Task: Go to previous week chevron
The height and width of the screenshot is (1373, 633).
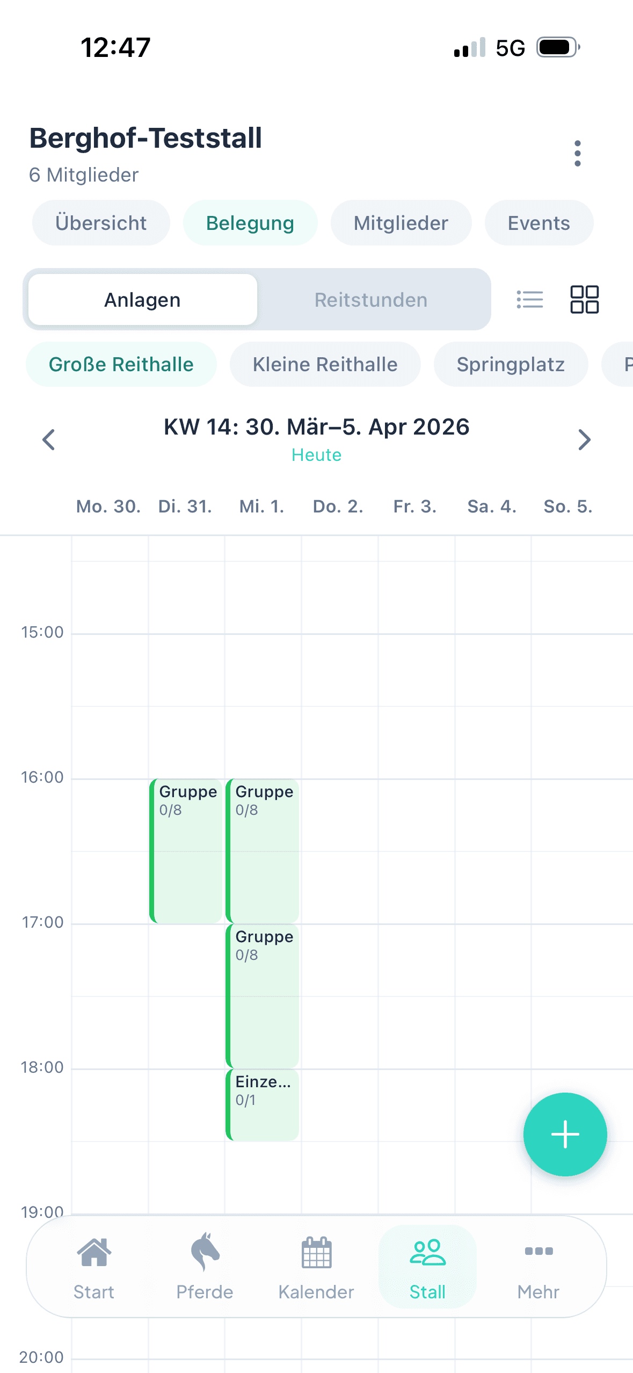Action: click(x=49, y=440)
